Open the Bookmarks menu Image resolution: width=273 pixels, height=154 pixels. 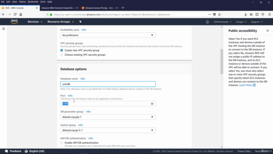[x=33, y=2]
